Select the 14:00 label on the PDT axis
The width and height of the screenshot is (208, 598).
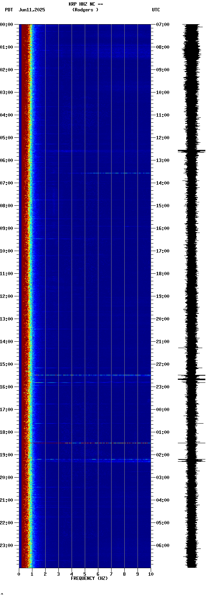[6, 342]
